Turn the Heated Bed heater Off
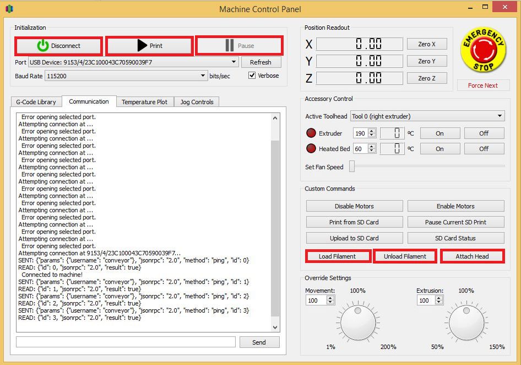 point(484,149)
